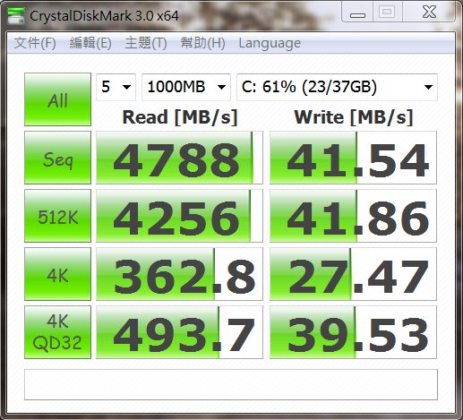
Task: Start the 4K benchmark test
Action: click(x=57, y=274)
